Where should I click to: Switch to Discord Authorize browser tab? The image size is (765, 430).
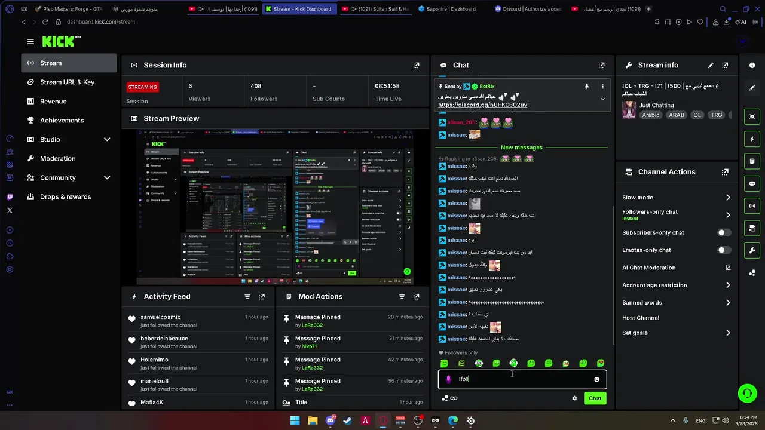pos(528,9)
